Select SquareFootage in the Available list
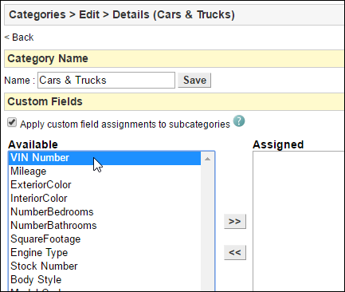The width and height of the screenshot is (345, 292). (105, 239)
